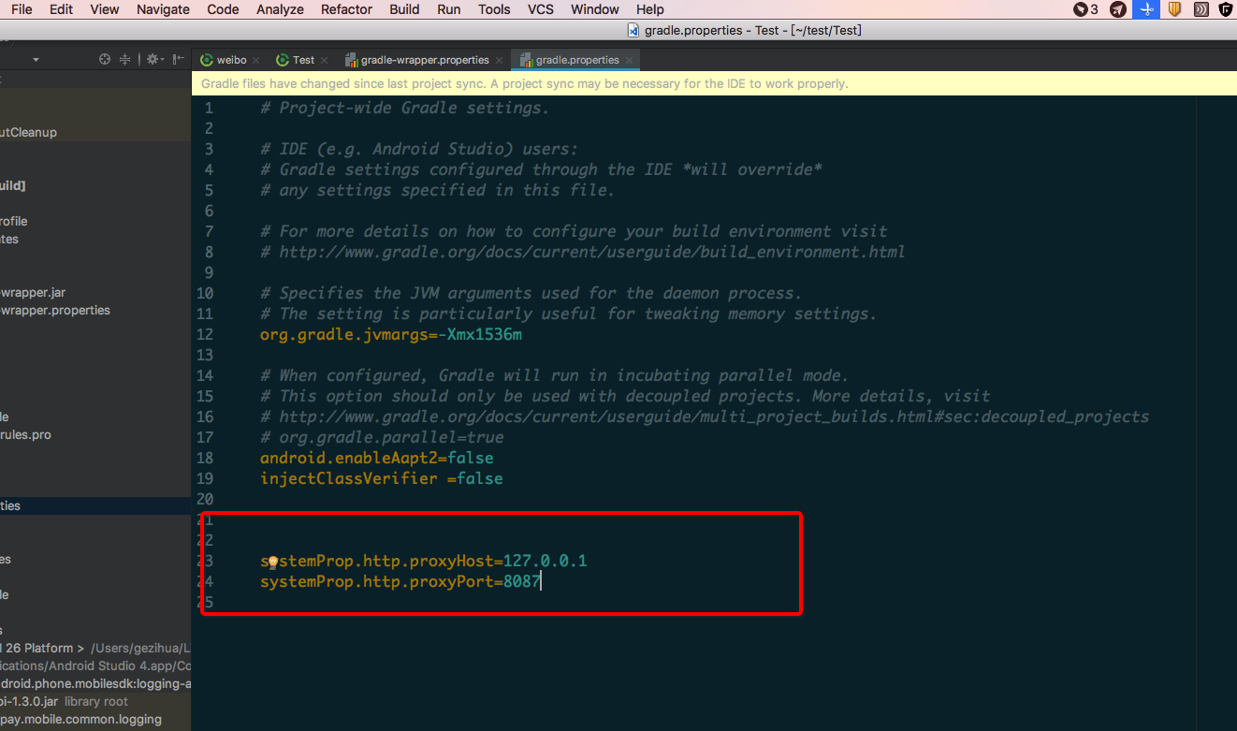Click line number 12 in the gutter

pos(205,334)
